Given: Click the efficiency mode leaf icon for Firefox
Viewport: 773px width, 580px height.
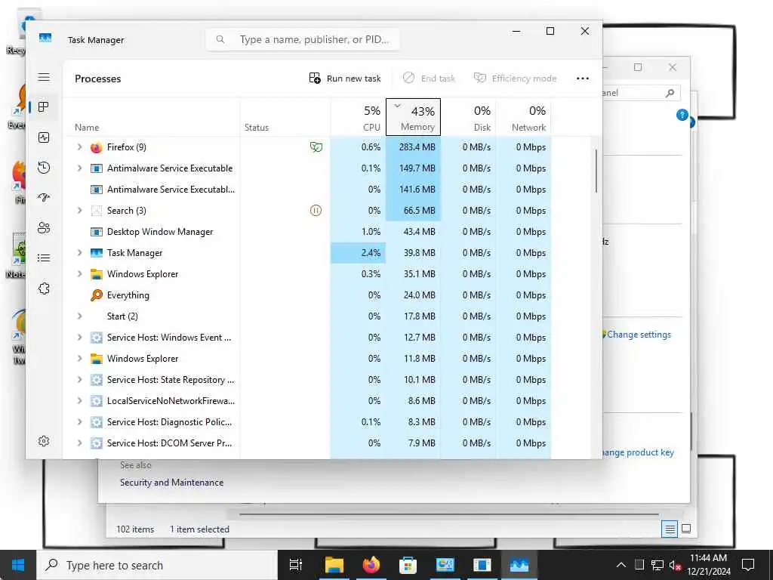Looking at the screenshot, I should (x=316, y=147).
